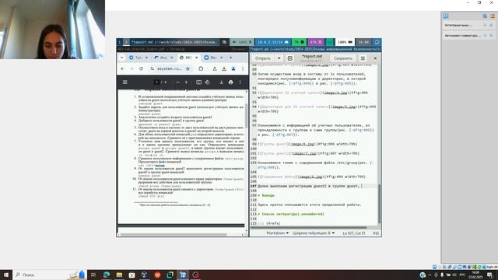Open Windows notification center icon
Viewport: 498px width, 280px height.
tap(489, 275)
